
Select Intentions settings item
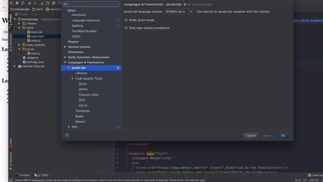79,15
